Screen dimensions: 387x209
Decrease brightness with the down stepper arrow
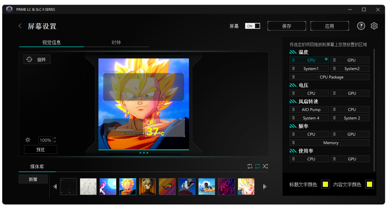click(55, 141)
